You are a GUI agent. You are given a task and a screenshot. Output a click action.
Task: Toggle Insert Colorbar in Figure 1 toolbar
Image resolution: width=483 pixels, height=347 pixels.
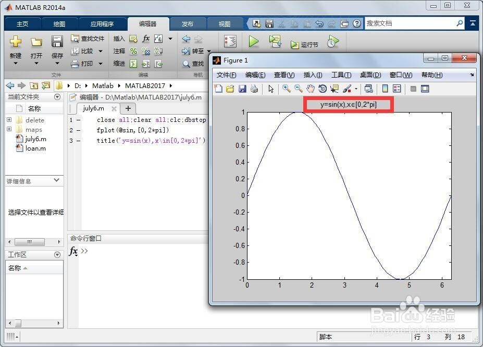pos(385,89)
